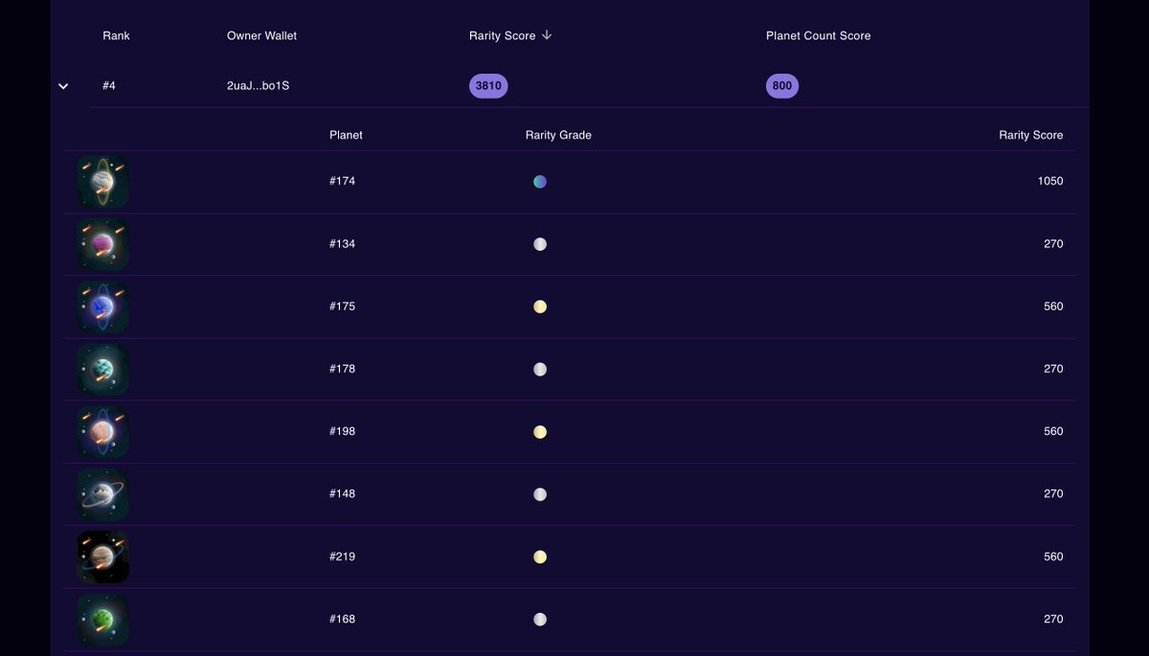Click the rarity grade dot for planet #178
This screenshot has width=1149, height=656.
540,369
